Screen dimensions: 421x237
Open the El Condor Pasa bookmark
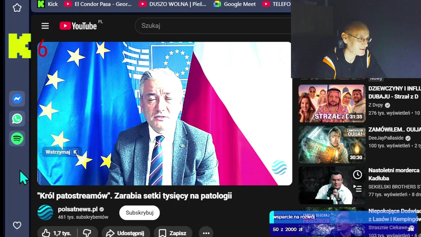98,4
